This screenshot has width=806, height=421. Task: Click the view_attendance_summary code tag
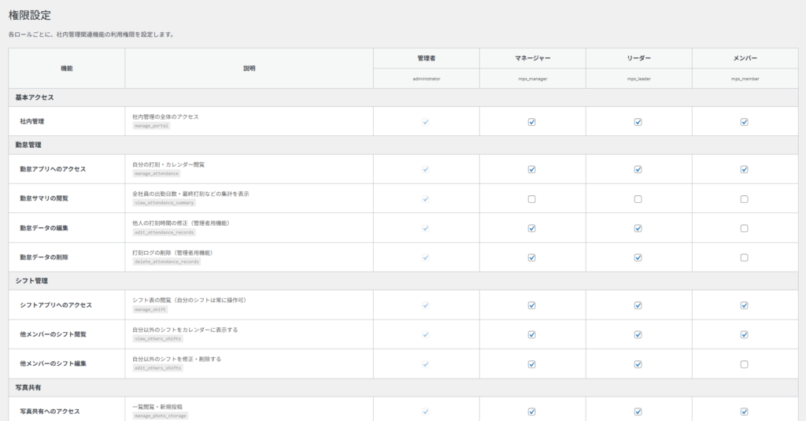(x=164, y=202)
